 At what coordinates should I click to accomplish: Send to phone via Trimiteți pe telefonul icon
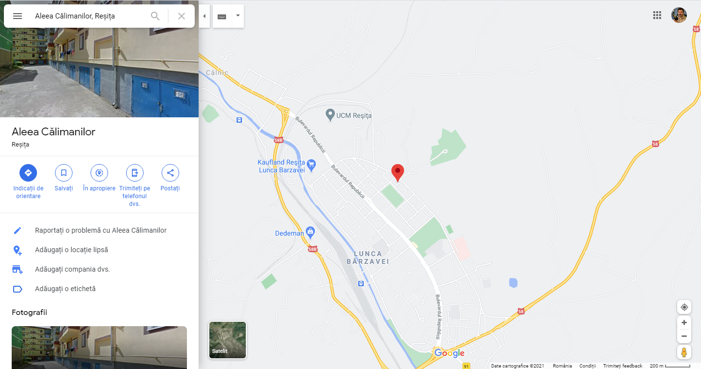(135, 173)
